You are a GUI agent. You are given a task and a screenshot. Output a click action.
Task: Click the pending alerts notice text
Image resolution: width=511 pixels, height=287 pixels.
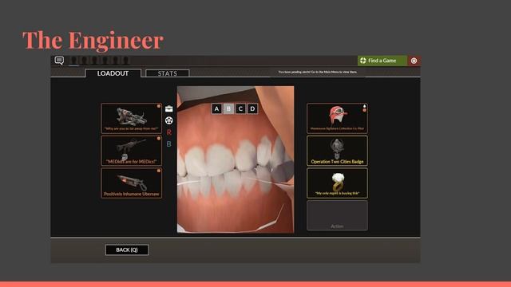click(318, 72)
